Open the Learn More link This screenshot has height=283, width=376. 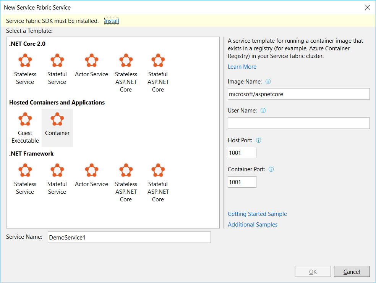point(242,67)
